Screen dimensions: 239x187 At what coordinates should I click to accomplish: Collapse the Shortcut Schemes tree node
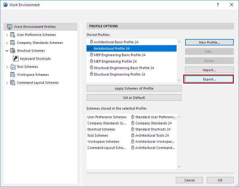pos(7,51)
